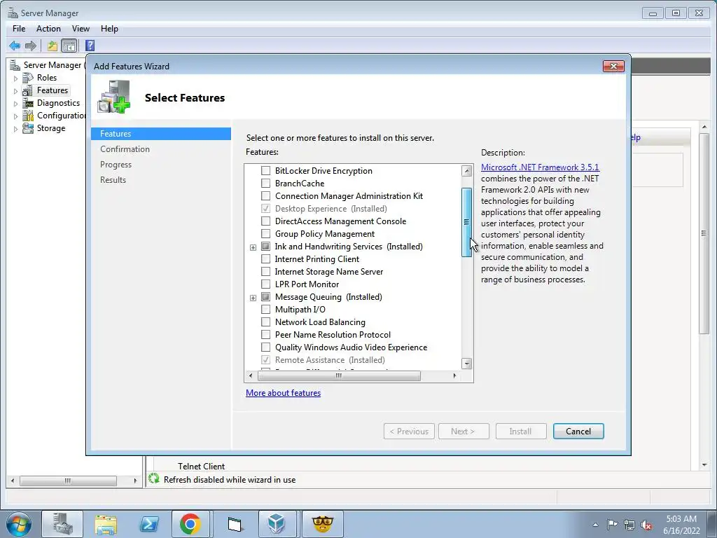717x538 pixels.
Task: Click features list scroll down arrow
Action: pyautogui.click(x=466, y=364)
